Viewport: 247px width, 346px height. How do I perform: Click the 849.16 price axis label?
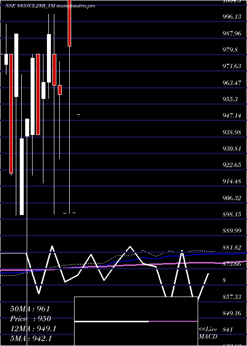click(232, 313)
